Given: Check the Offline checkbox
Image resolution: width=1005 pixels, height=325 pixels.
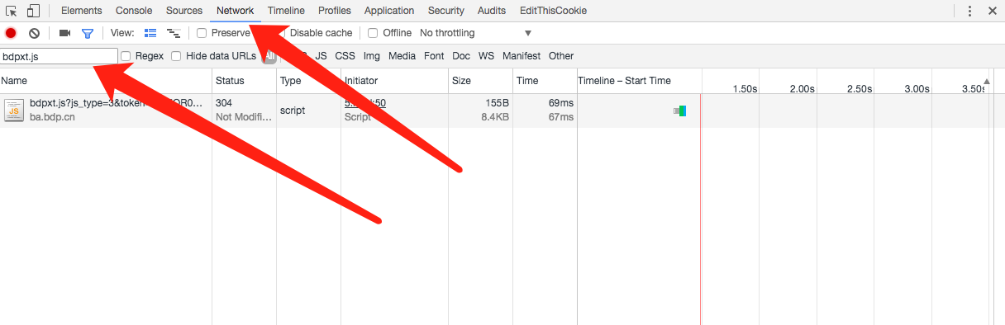Looking at the screenshot, I should [373, 33].
